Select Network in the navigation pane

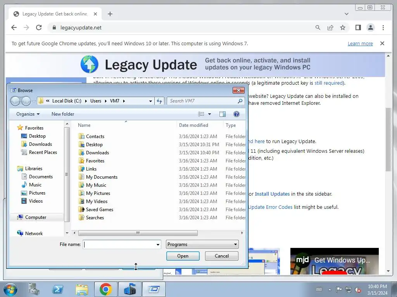(34, 233)
